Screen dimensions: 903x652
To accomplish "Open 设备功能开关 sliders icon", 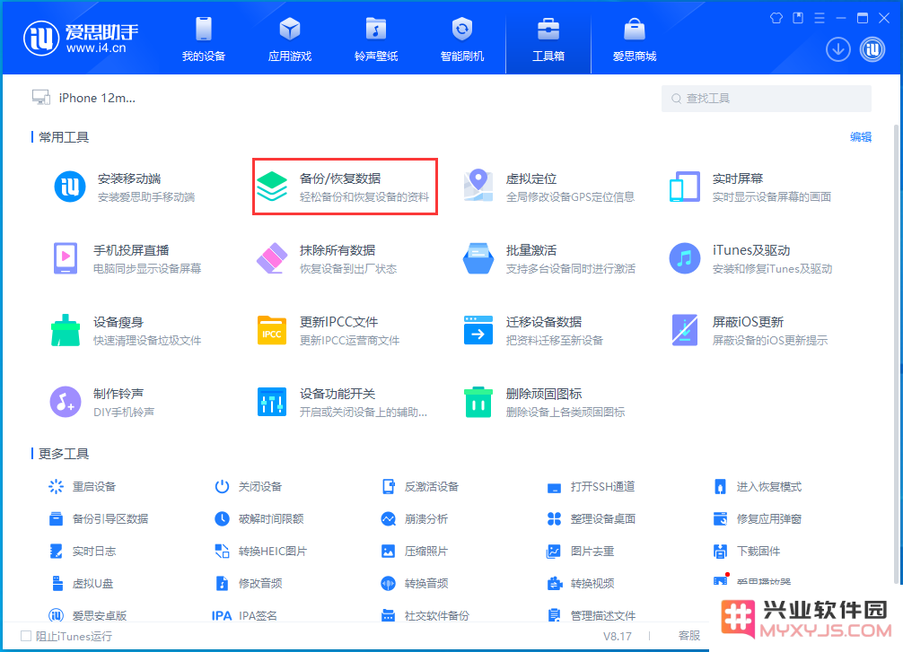I will click(x=272, y=402).
